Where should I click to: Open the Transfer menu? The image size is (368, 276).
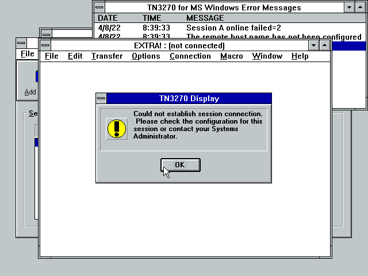(x=107, y=56)
